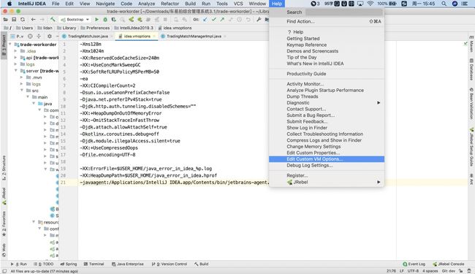
Task: Open the Event Log panel
Action: [414, 264]
